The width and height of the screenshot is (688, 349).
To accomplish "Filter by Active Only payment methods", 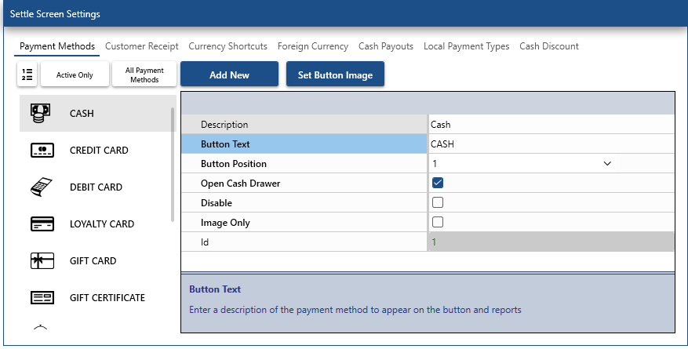I will [75, 75].
